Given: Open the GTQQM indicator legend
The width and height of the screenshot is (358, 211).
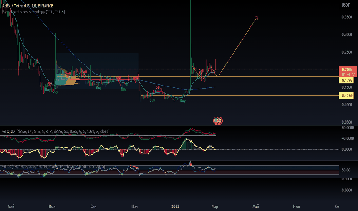Looking at the screenshot, I should 56,131.
